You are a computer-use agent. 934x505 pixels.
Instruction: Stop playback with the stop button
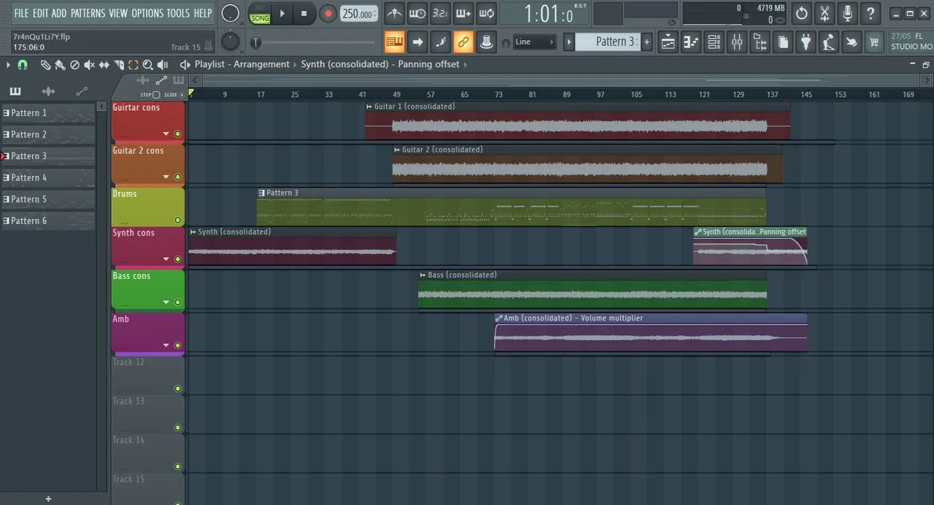point(304,13)
